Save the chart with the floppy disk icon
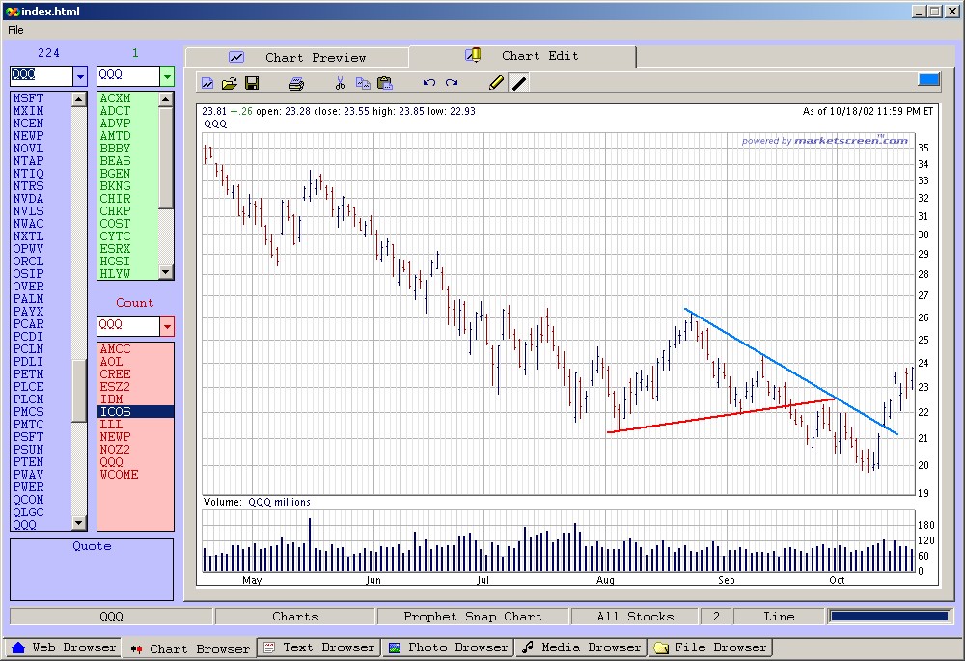The image size is (965, 661). (252, 83)
